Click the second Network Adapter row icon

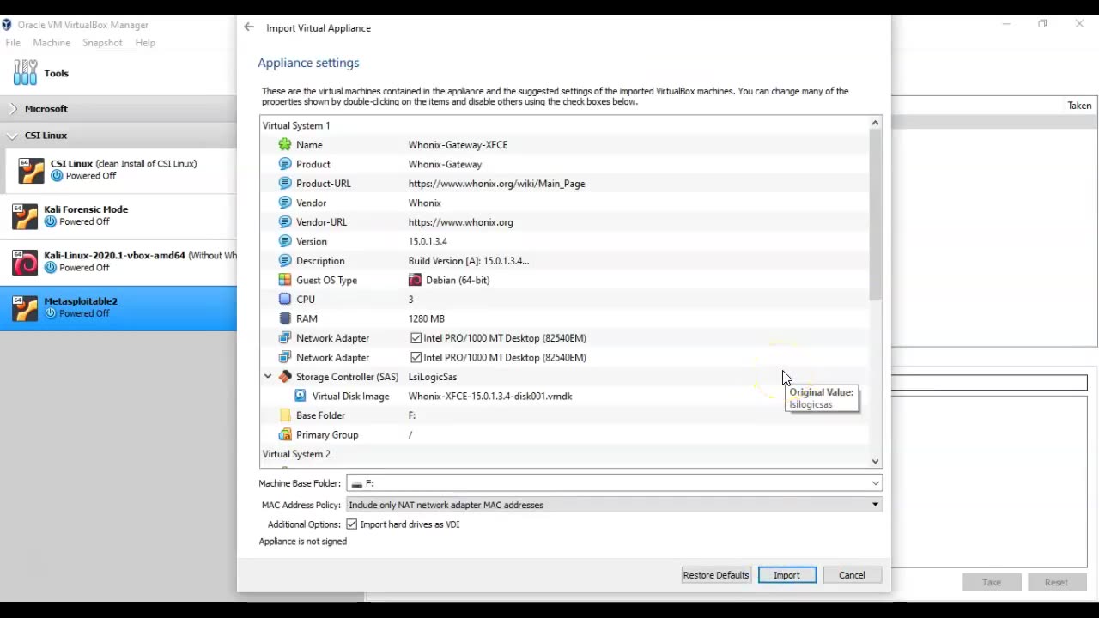(285, 357)
